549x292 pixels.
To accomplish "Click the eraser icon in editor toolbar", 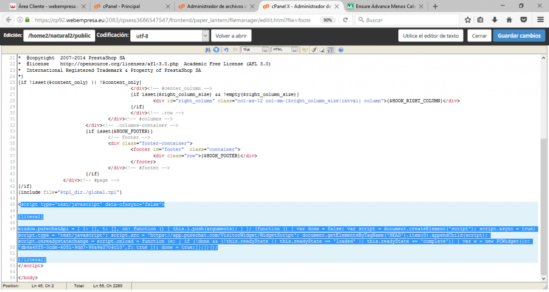I will point(322,50).
